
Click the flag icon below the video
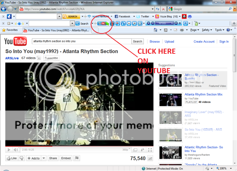tap(77, 158)
